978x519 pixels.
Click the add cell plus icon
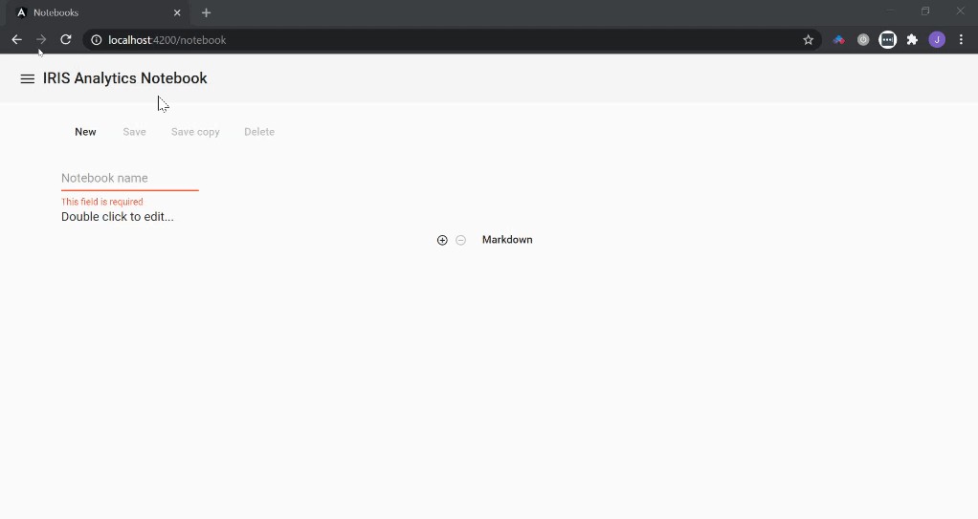pos(442,240)
